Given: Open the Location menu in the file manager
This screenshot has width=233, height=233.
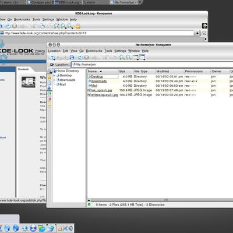Looking at the screenshot, I should click(x=54, y=51).
